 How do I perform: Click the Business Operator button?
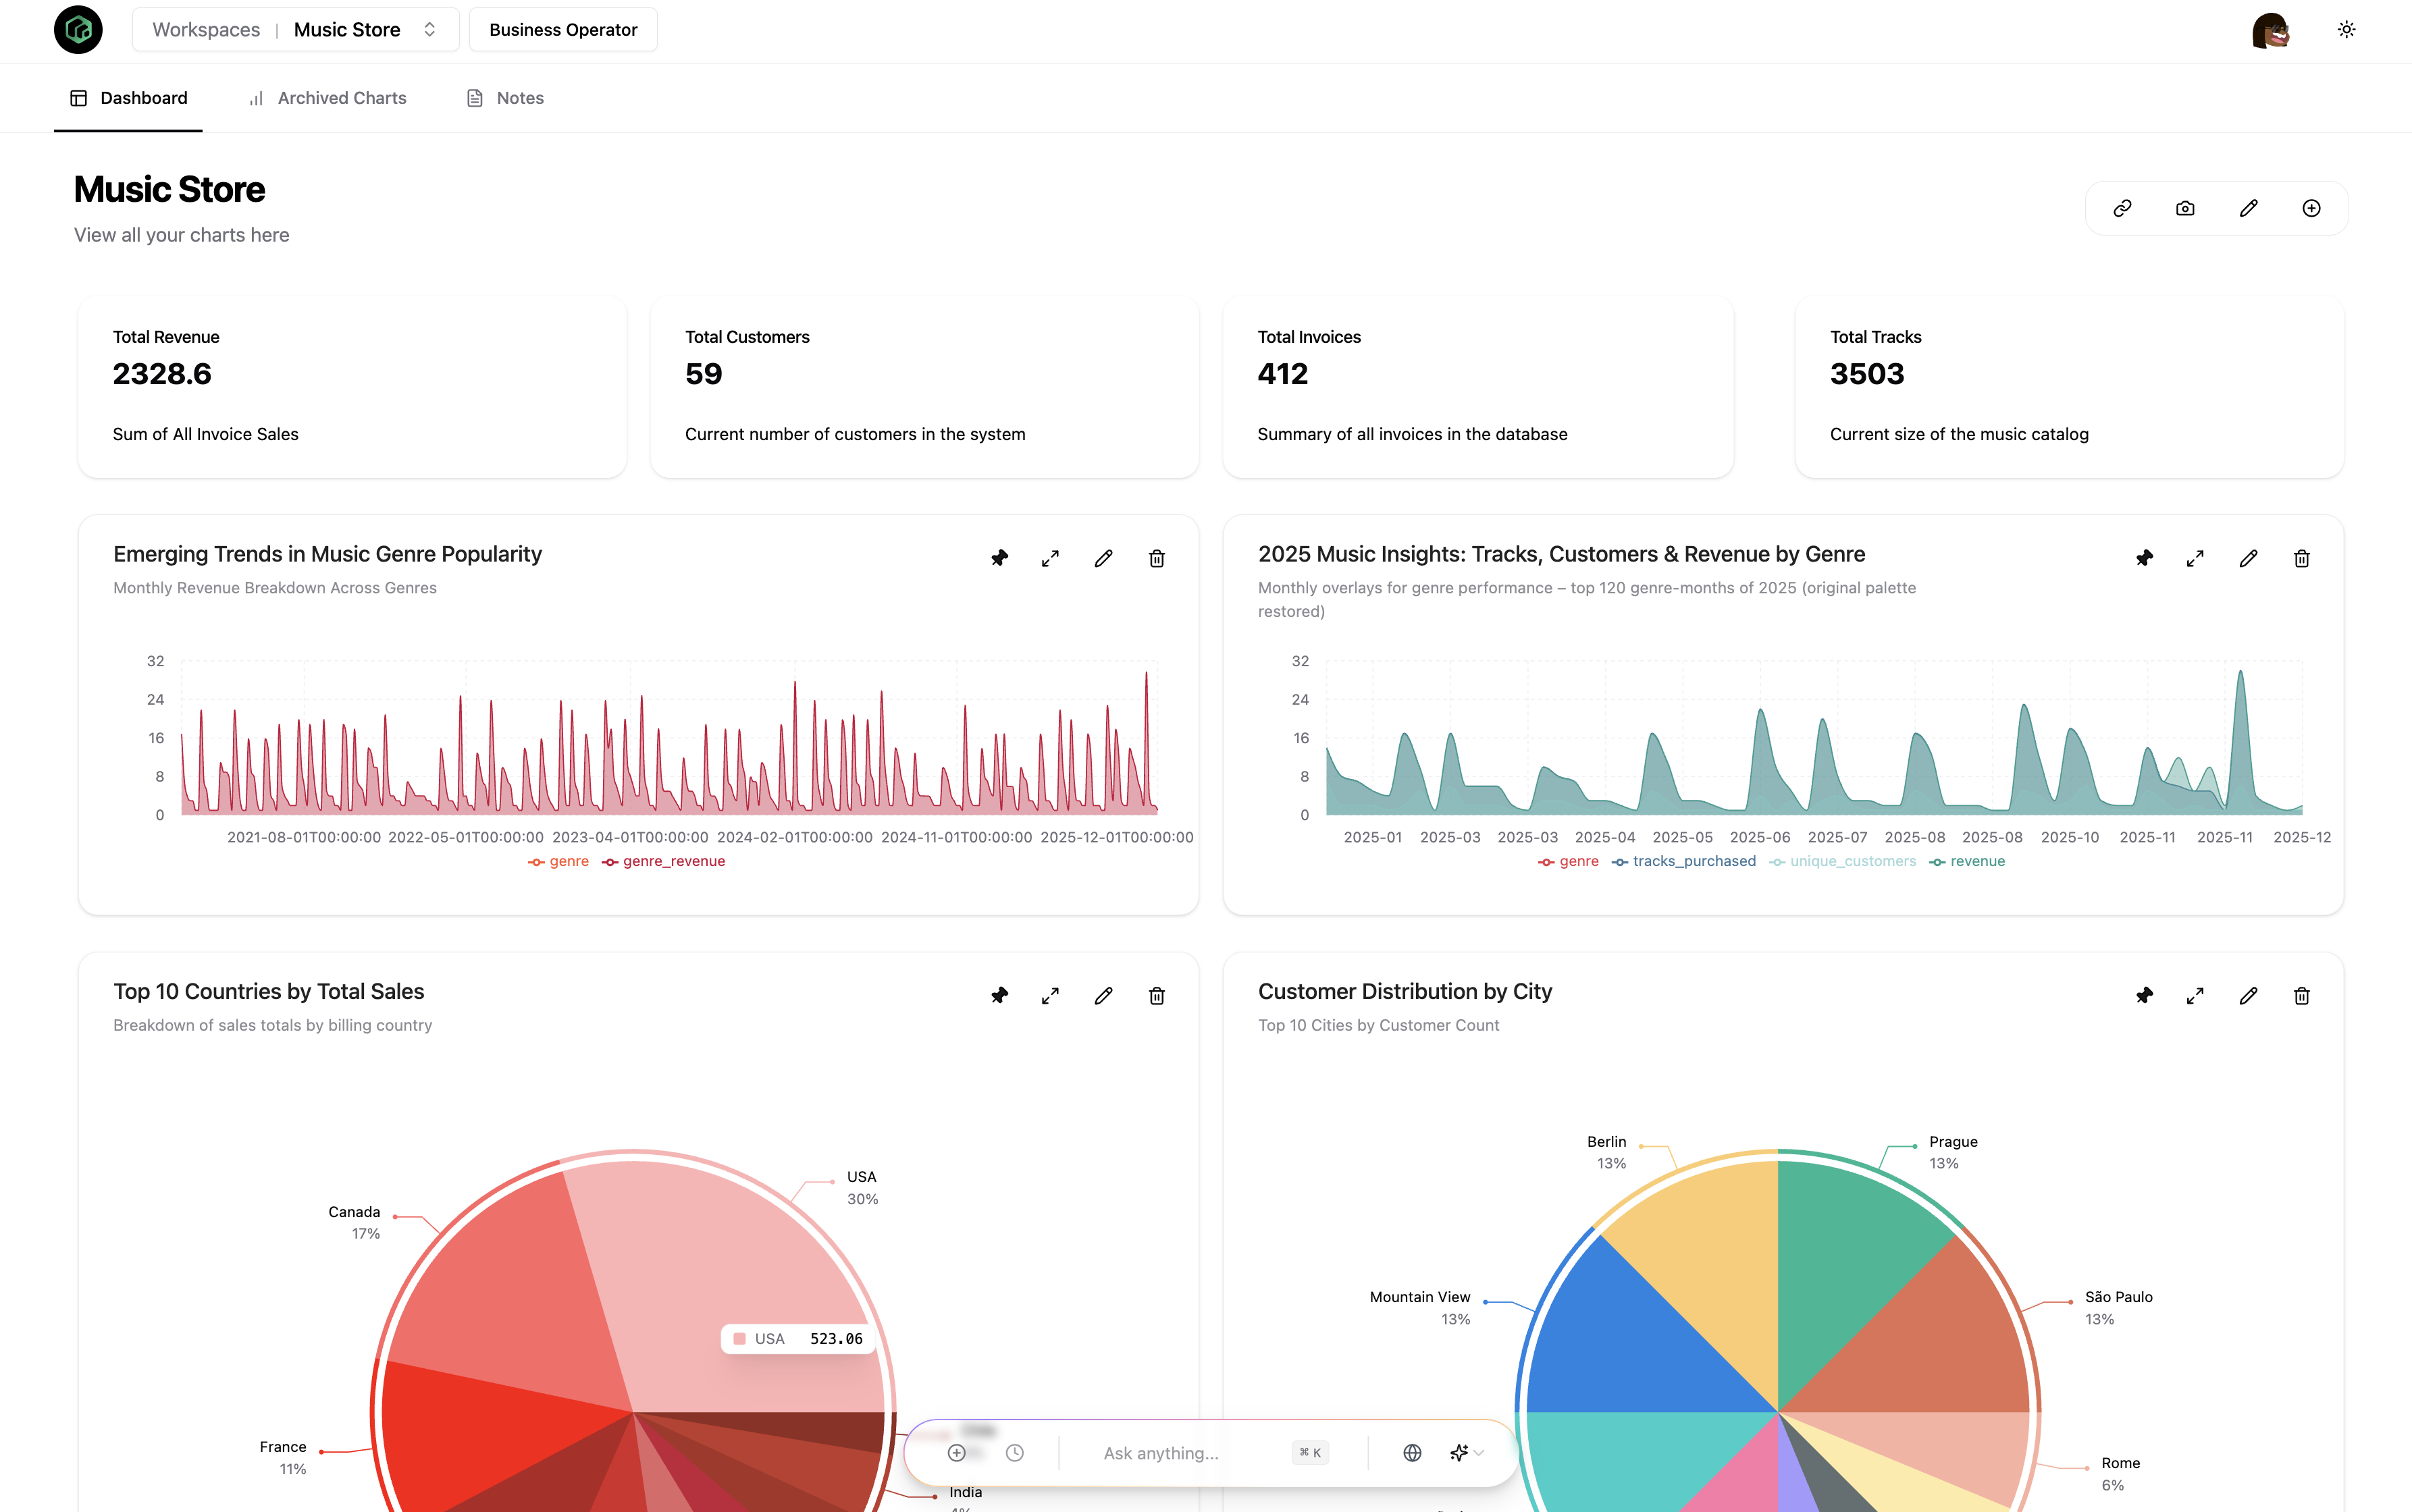pos(563,30)
